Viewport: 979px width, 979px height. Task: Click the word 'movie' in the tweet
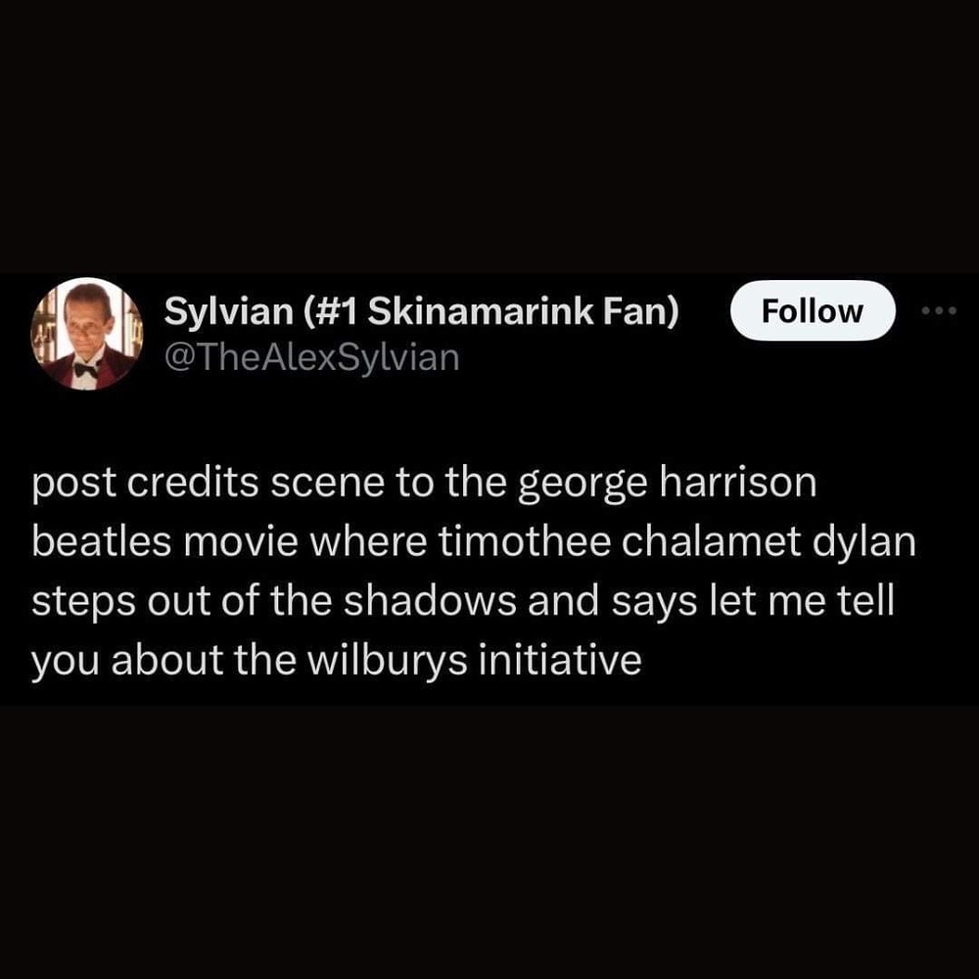coord(241,542)
